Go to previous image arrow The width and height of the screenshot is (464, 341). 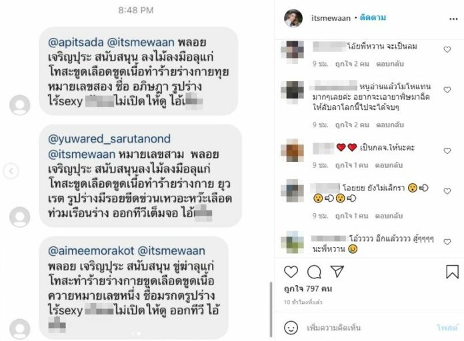coord(11,171)
